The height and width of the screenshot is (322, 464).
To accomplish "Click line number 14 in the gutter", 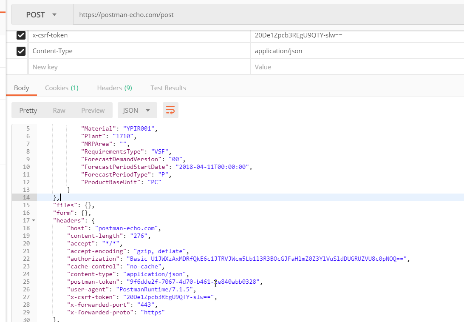I will point(26,197).
